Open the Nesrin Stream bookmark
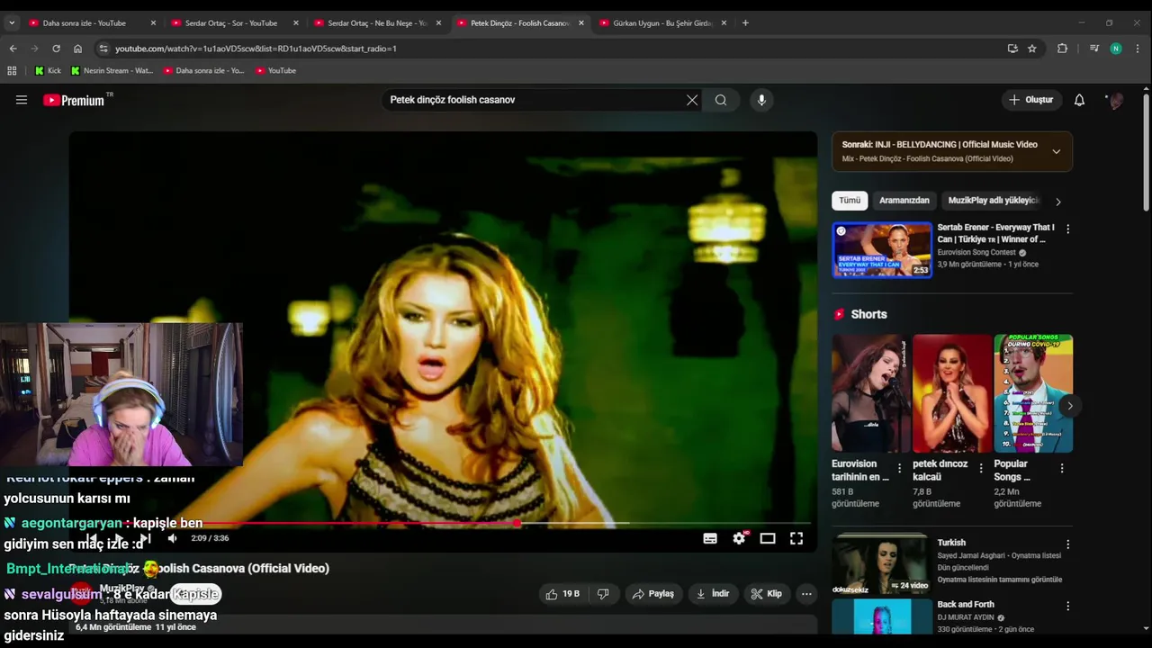Screen dimensions: 1152x648 coord(112,70)
